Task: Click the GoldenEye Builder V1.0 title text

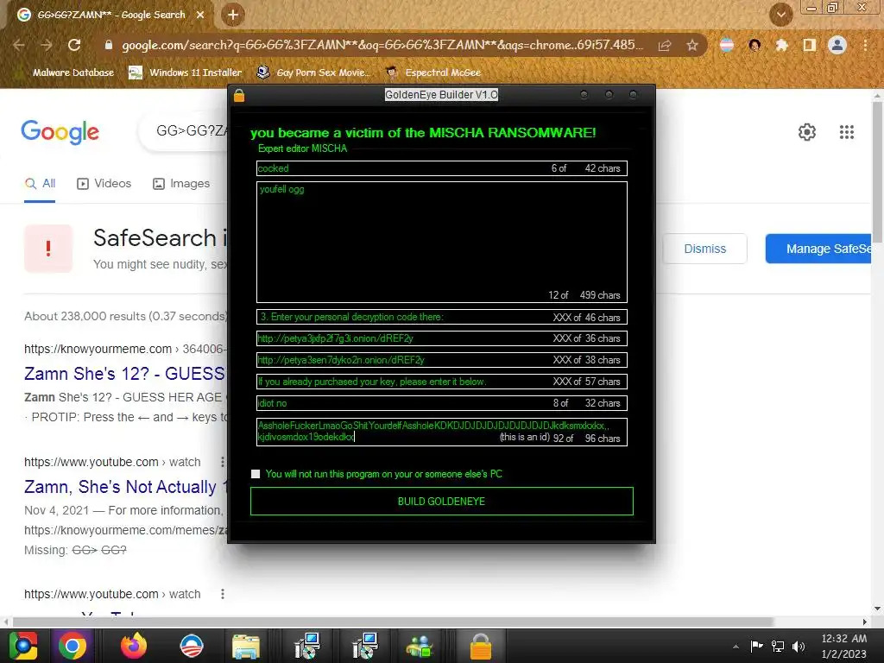Action: coord(441,95)
